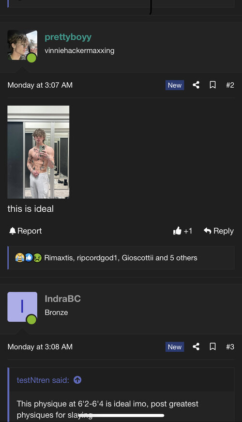242x422 pixels.
Task: Jump to quoted testNtren post arrow
Action: pyautogui.click(x=77, y=380)
